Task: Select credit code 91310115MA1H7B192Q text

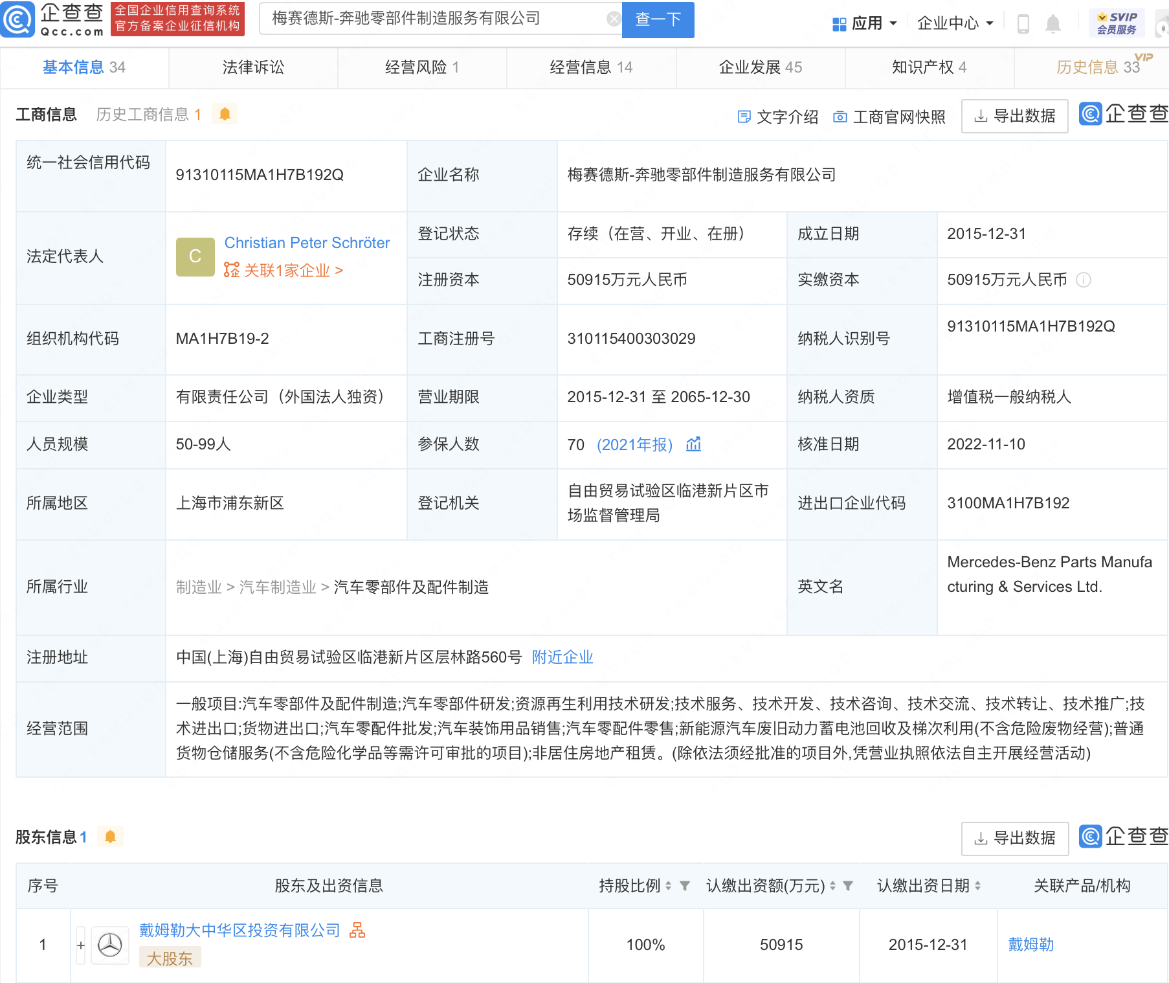Action: 260,175
